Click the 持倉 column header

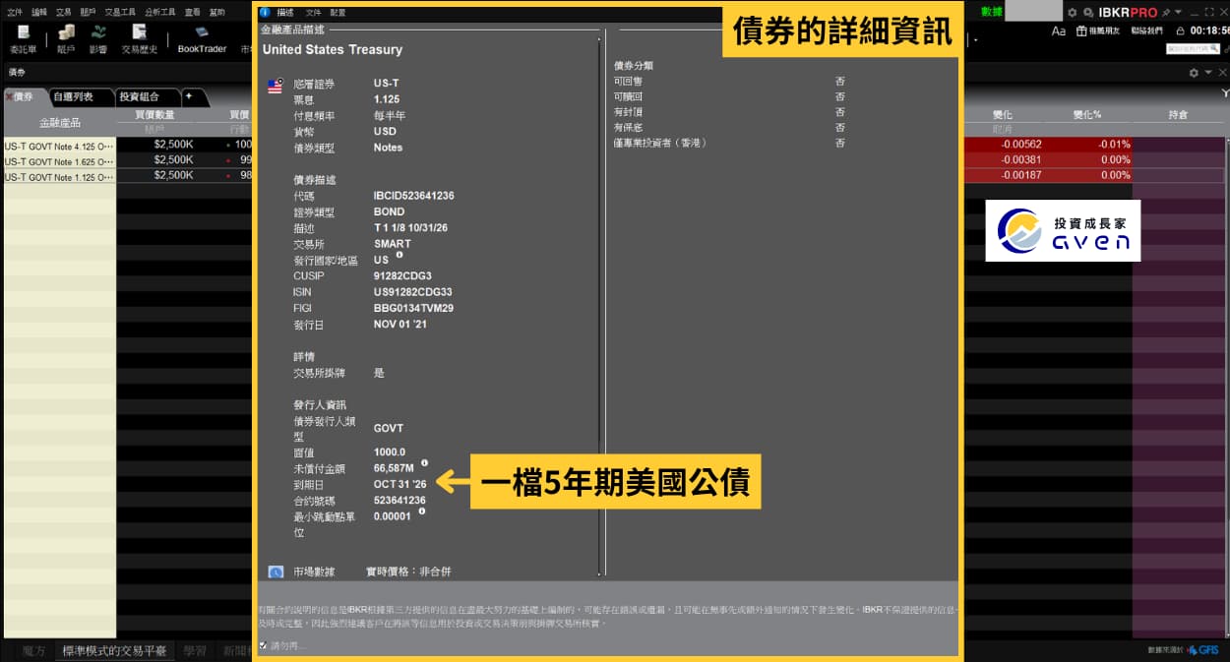click(1178, 115)
